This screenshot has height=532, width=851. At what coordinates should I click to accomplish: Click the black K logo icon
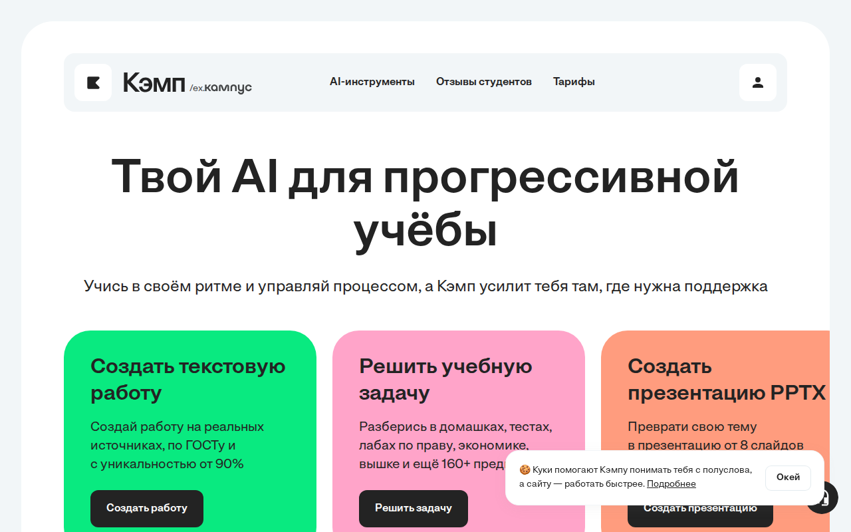click(x=93, y=82)
